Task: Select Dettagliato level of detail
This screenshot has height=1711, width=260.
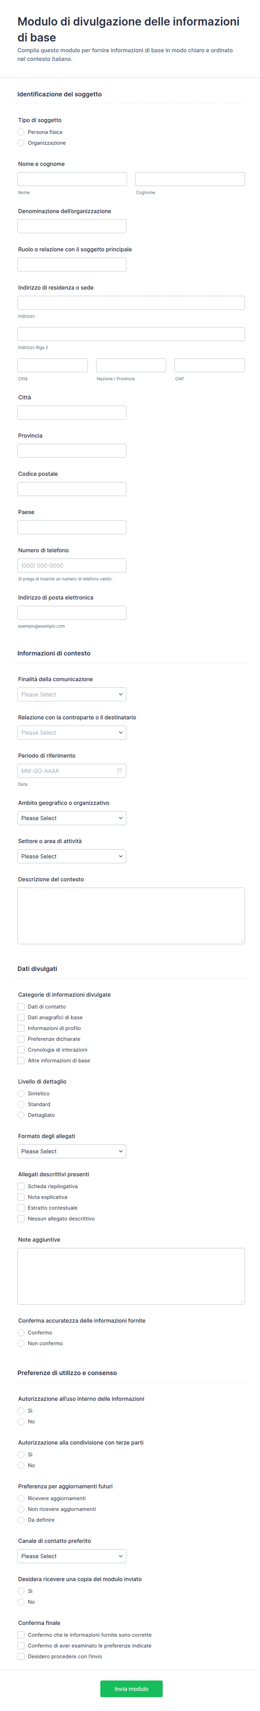Action: coord(21,1115)
